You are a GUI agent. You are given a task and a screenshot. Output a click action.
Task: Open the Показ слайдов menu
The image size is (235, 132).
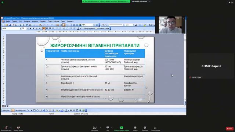coord(53,22)
